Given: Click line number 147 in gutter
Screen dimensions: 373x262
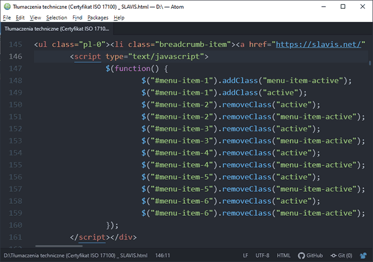Looking at the screenshot, I should point(15,69).
